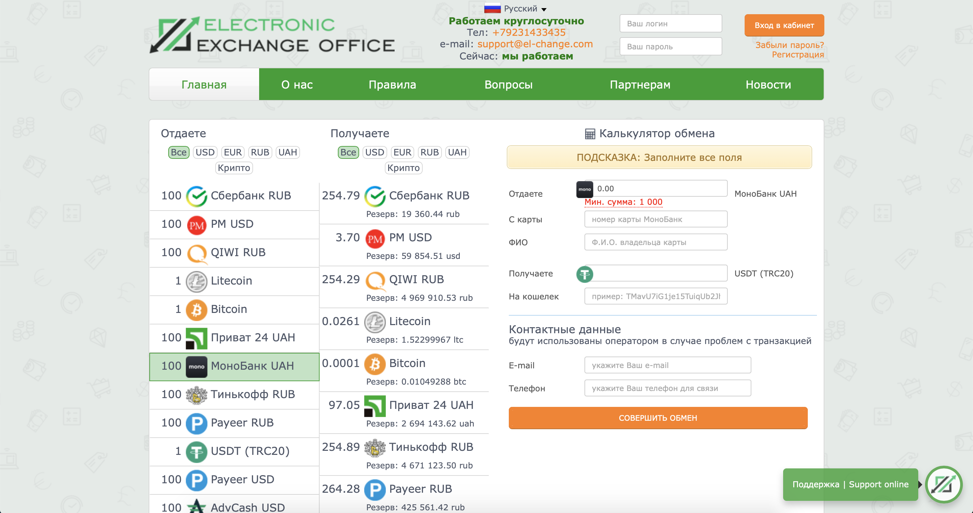Click the СОВЕРШИТЬ ОБМЕН button

658,418
